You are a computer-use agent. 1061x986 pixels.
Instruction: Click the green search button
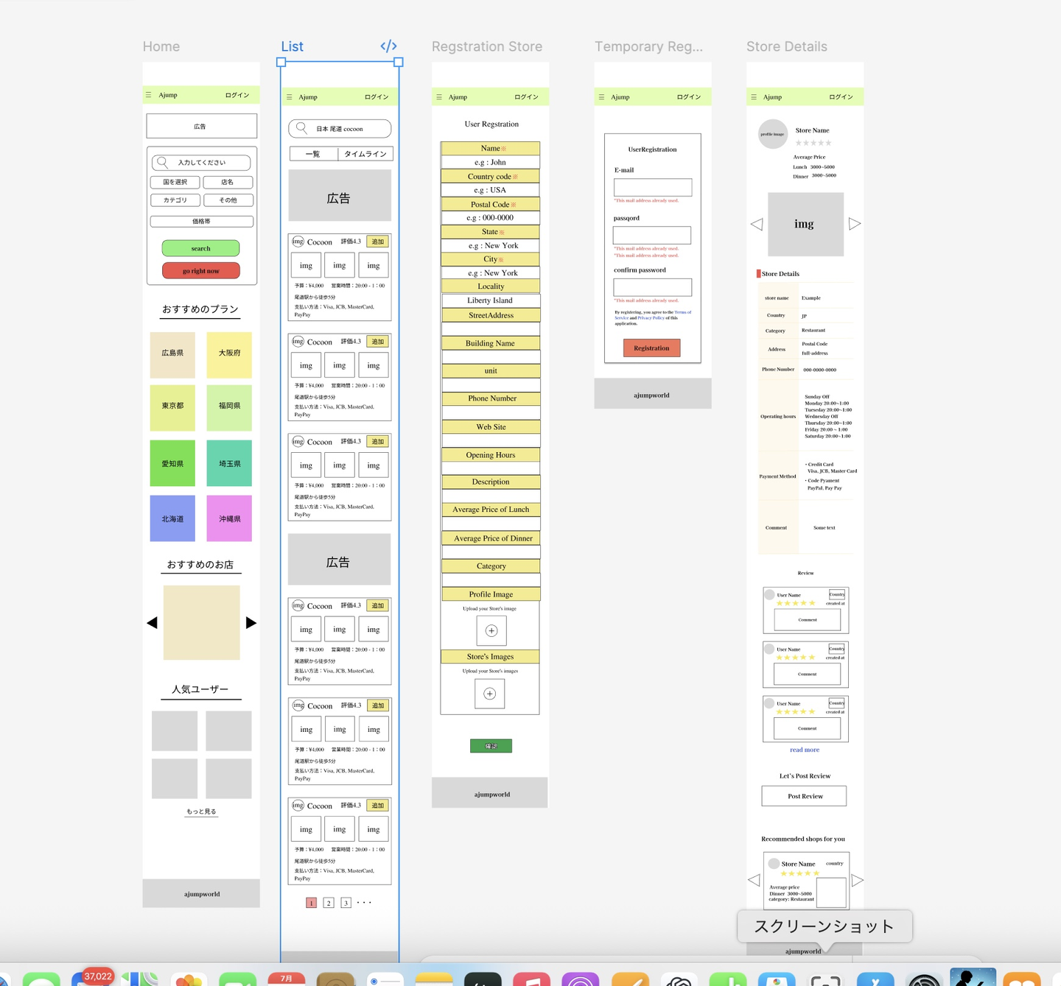point(201,248)
